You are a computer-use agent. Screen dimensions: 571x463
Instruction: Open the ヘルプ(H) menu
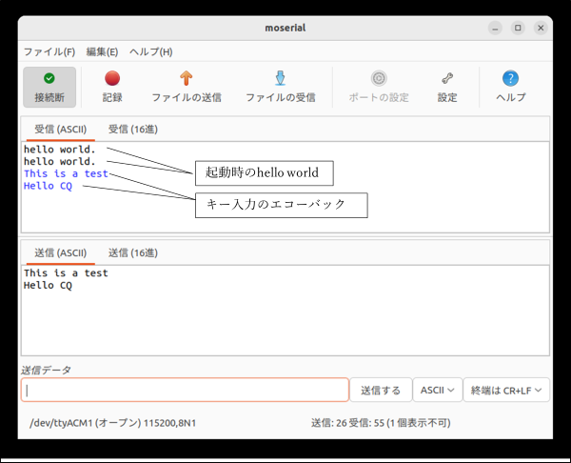pyautogui.click(x=151, y=51)
